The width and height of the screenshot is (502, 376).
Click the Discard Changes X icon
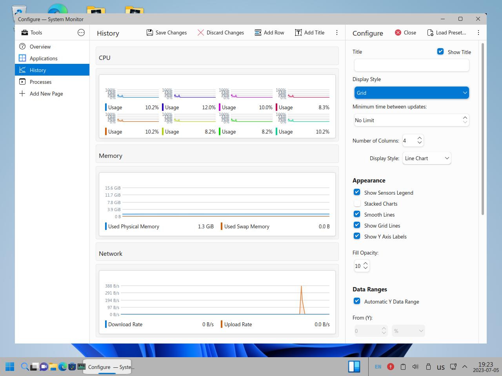[x=201, y=33]
